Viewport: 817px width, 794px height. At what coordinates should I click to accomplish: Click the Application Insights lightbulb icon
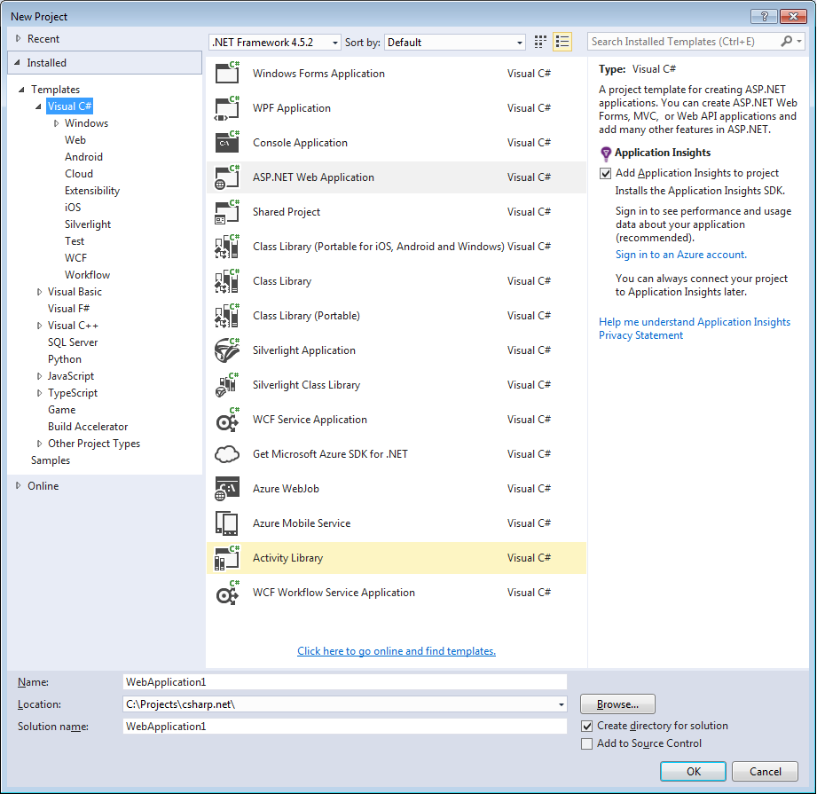click(x=606, y=153)
